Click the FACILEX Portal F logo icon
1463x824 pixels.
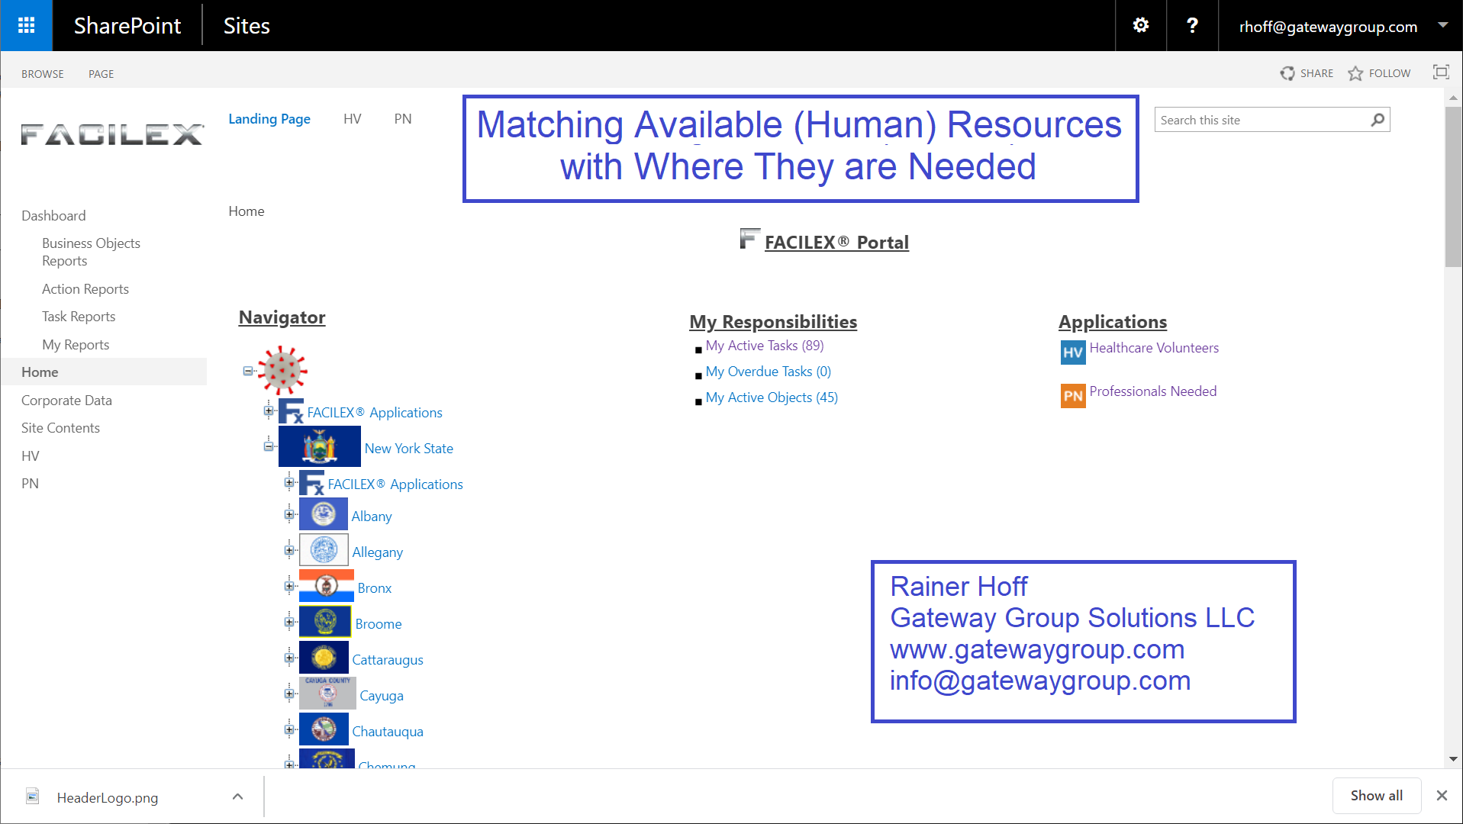750,239
